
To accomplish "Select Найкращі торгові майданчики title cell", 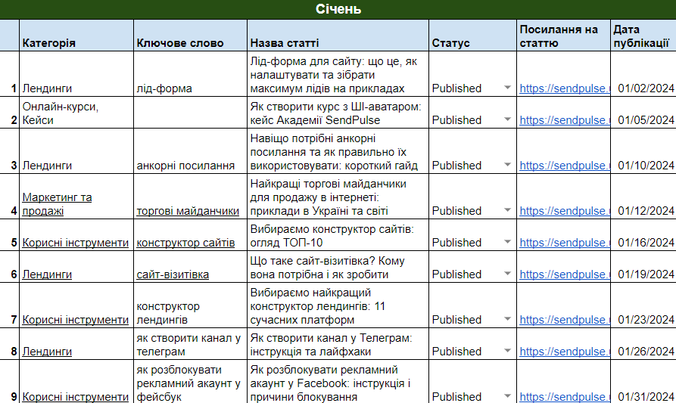I will coord(338,197).
